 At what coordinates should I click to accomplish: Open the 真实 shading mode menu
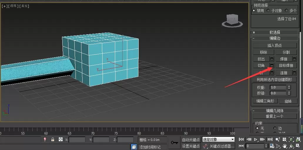(24, 6)
